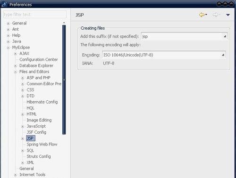Viewport: 236px width, 178px height.
Task: Open Struts Config preferences
Action: point(39,156)
